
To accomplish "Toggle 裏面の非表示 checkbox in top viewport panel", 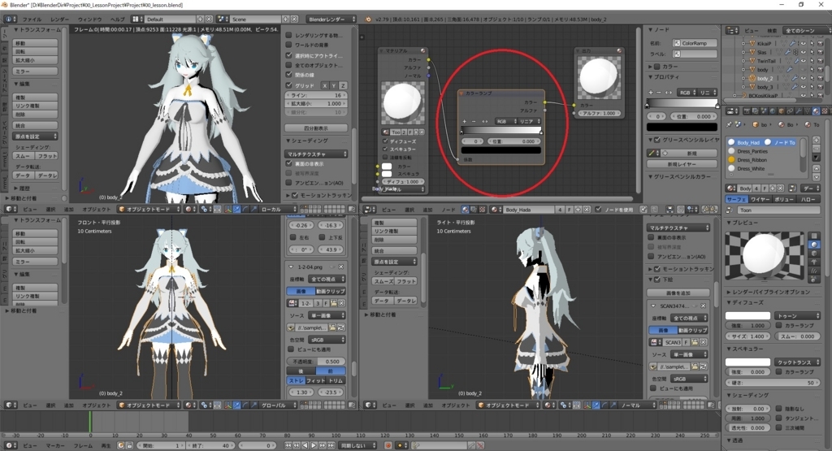I will 289,163.
